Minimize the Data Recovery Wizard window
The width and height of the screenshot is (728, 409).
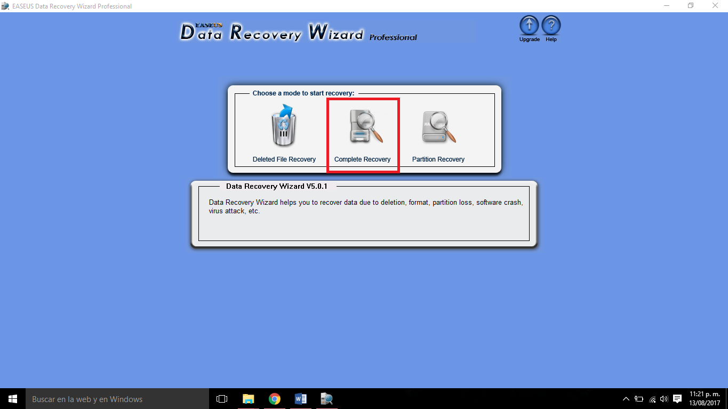[x=666, y=6]
